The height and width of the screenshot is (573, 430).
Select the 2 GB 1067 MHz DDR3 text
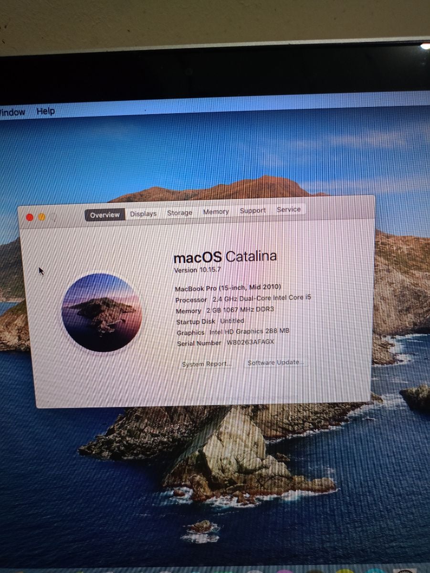[240, 309]
